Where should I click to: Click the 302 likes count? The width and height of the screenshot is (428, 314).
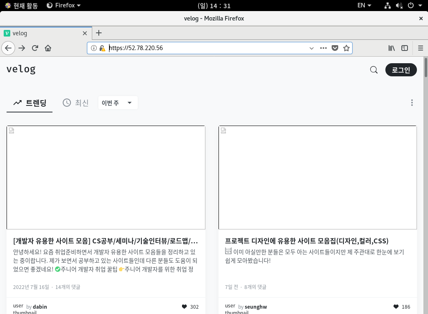click(x=194, y=307)
